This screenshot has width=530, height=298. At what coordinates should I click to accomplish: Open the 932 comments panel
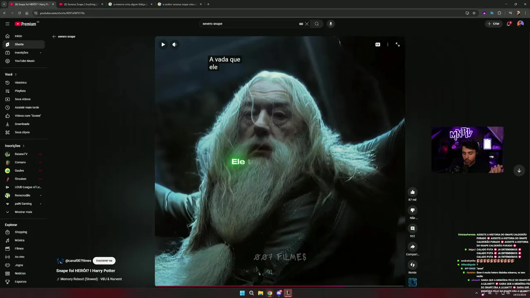coord(412,228)
